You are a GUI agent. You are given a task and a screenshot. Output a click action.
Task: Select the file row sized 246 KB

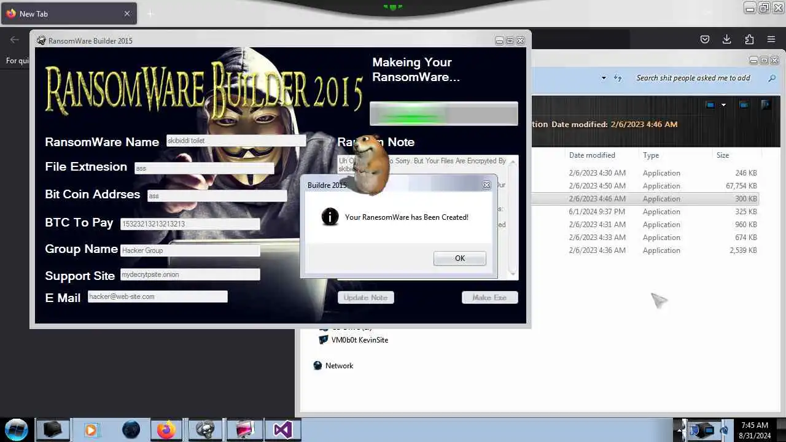pos(645,173)
